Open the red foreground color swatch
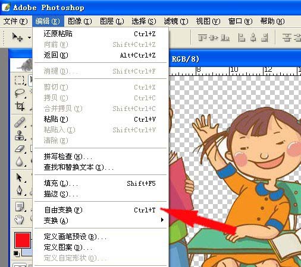 point(23,240)
